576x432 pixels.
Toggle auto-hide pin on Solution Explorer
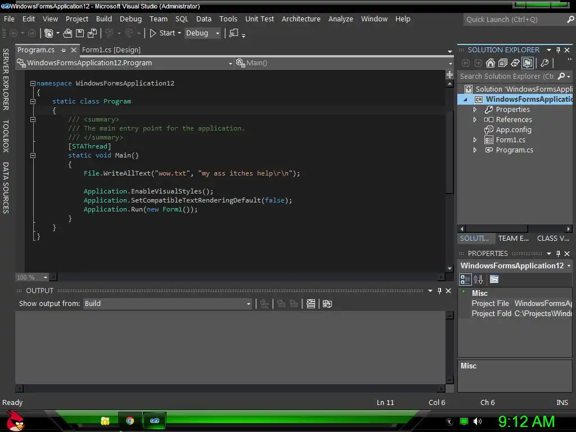(x=558, y=50)
